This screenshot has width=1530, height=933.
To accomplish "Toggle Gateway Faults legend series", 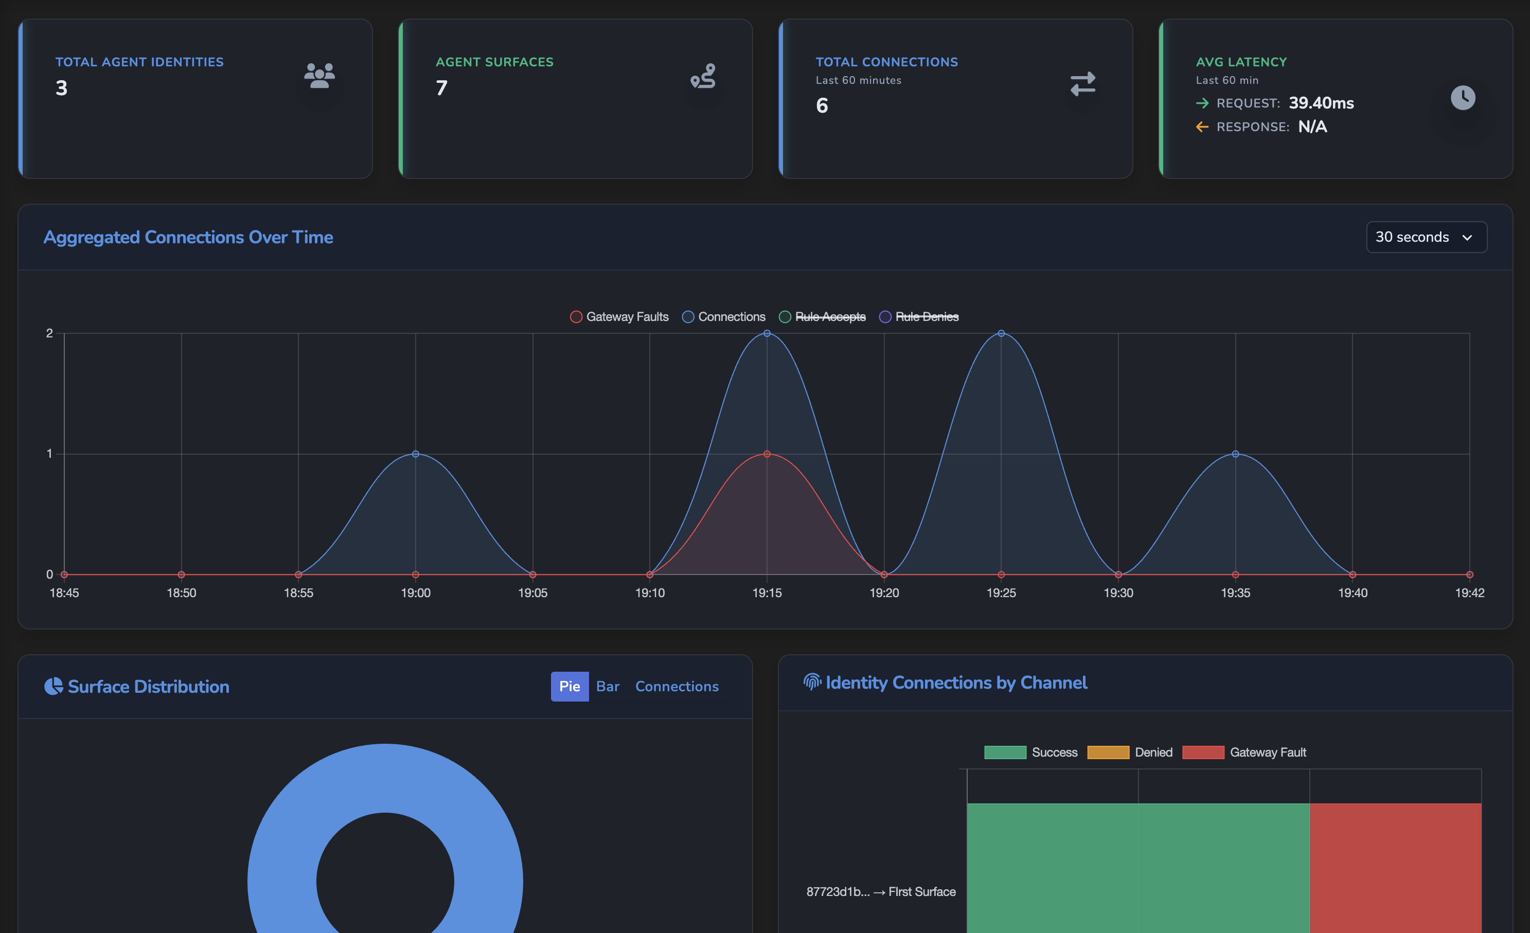I will coord(619,317).
